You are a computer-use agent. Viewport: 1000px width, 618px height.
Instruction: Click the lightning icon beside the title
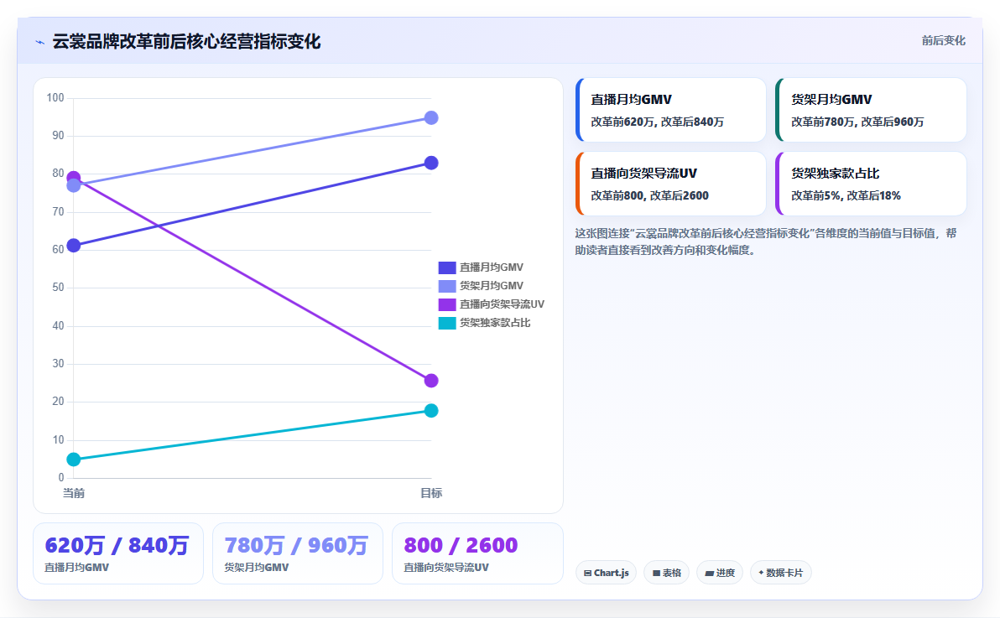click(x=40, y=42)
